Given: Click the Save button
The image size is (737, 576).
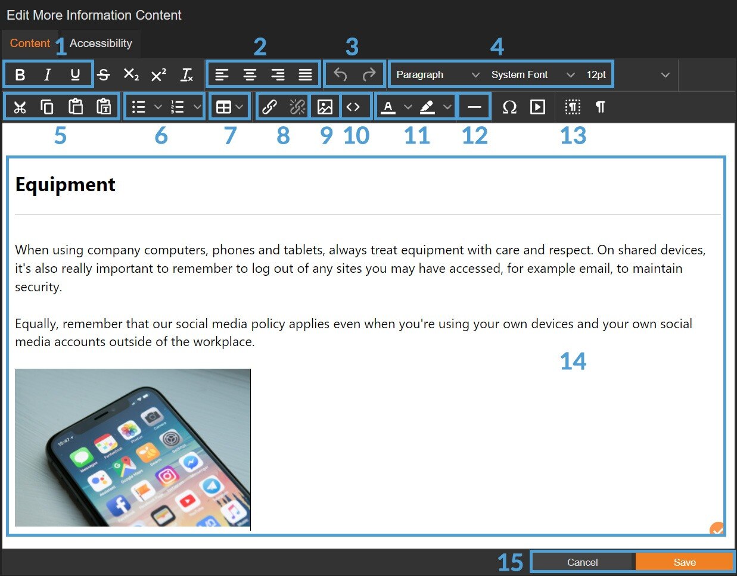Looking at the screenshot, I should tap(684, 562).
